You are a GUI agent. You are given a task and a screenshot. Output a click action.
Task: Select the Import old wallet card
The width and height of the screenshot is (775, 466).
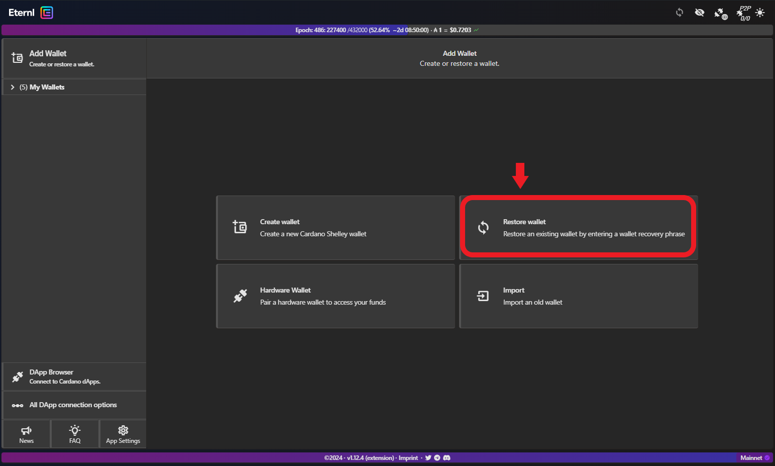(579, 296)
